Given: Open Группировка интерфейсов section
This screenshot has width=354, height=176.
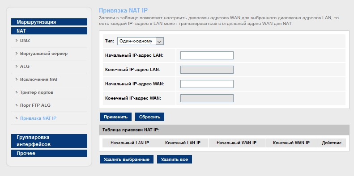Looking at the screenshot, I should (49, 141).
